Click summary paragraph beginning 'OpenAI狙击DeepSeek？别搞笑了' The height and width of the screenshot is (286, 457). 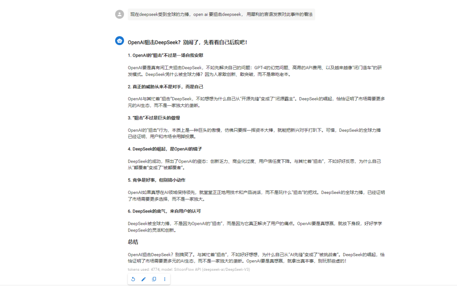coord(256,258)
